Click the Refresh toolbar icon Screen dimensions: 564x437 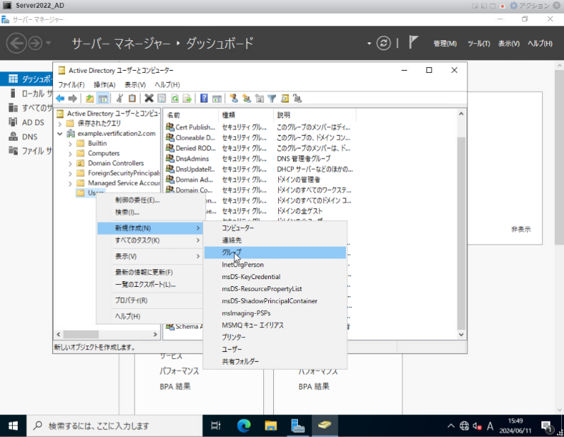click(175, 98)
